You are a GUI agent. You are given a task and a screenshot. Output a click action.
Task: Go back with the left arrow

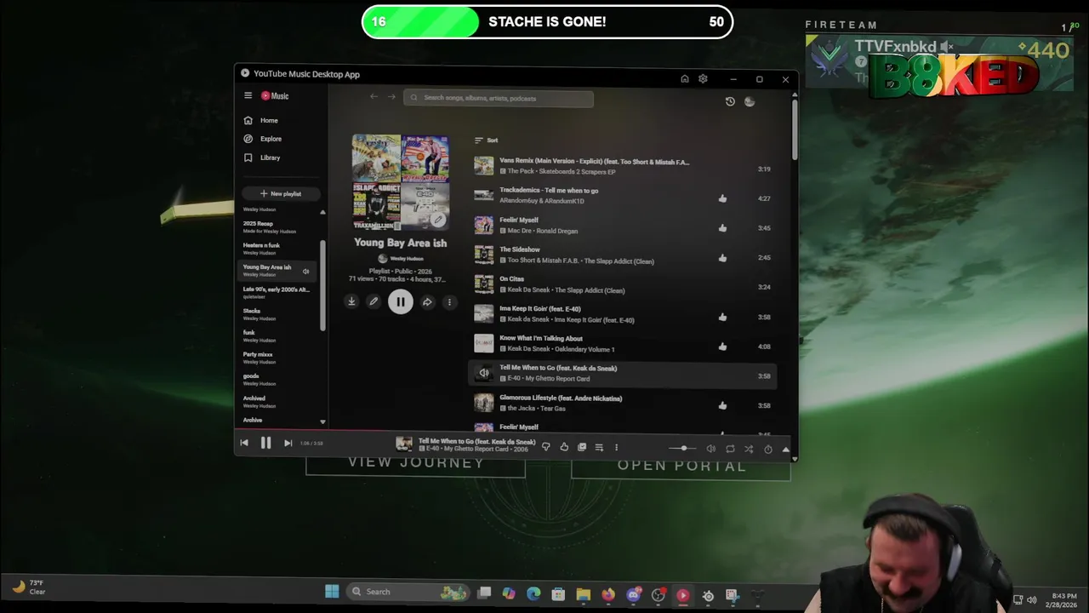point(373,97)
